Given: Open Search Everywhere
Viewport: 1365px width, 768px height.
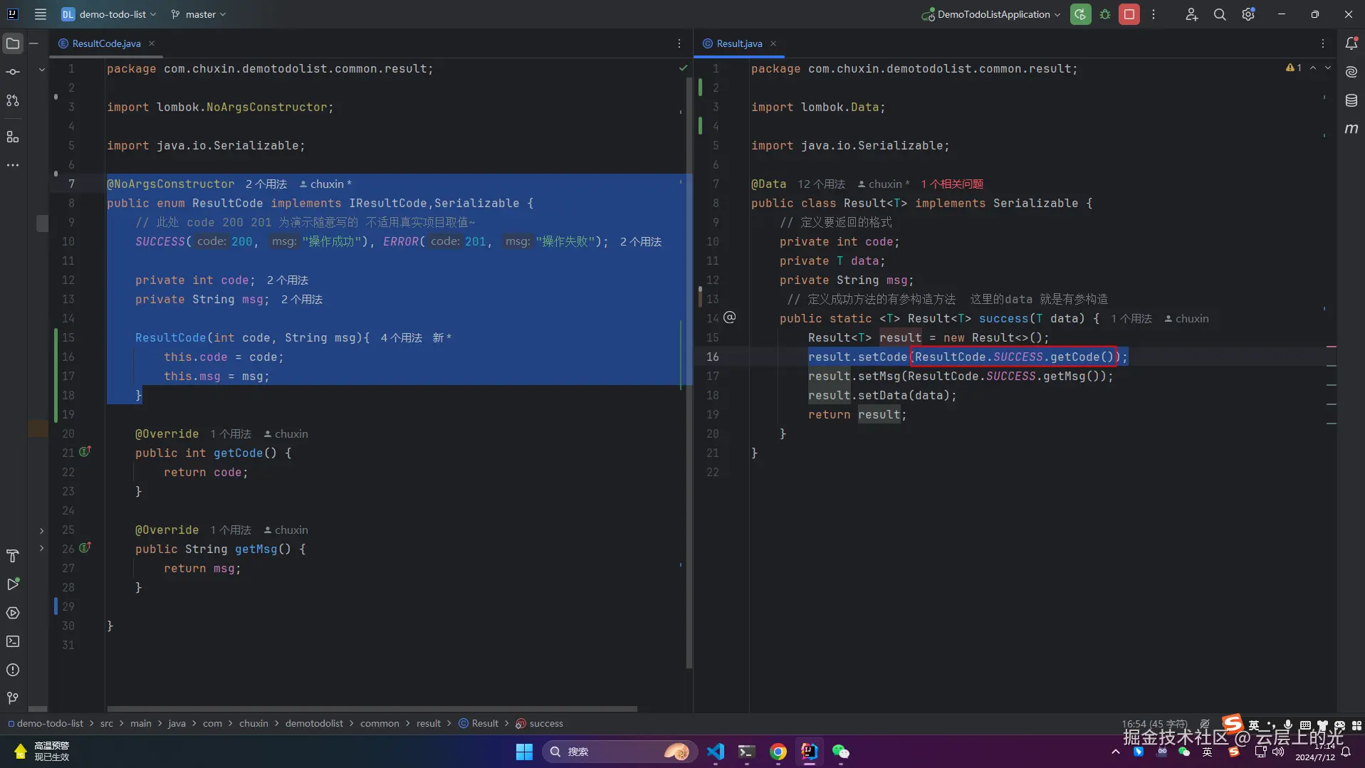Looking at the screenshot, I should pos(1220,14).
